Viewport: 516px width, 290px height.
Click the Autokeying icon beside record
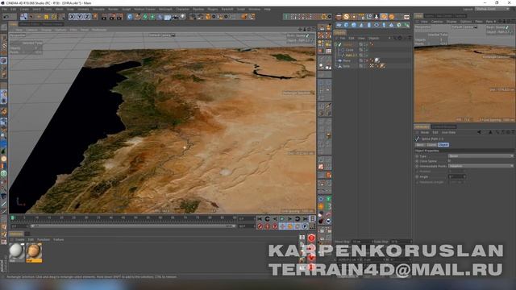[x=268, y=226]
